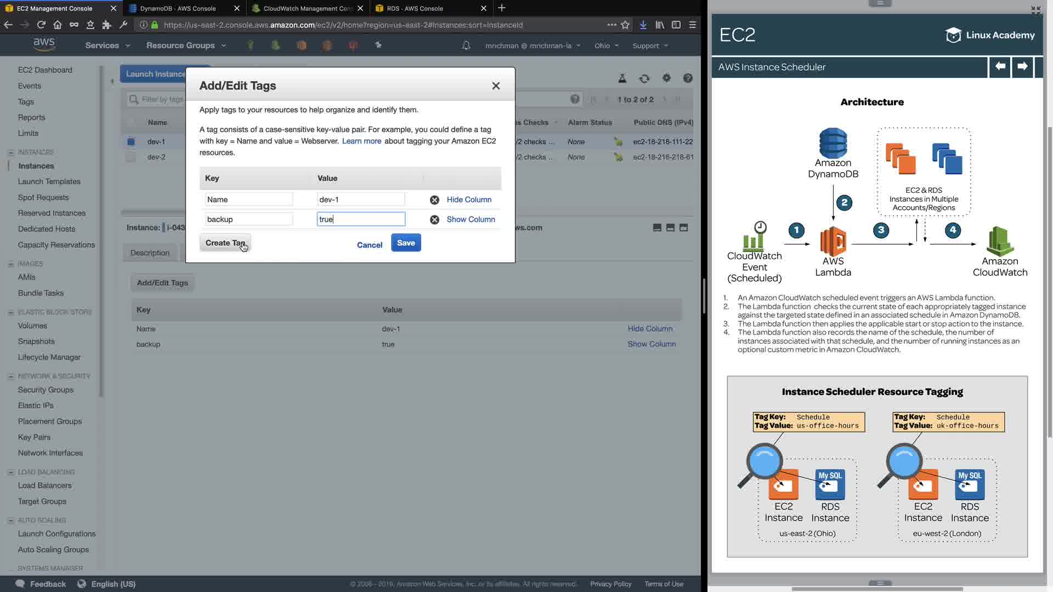Remove the backup tag row

point(434,219)
